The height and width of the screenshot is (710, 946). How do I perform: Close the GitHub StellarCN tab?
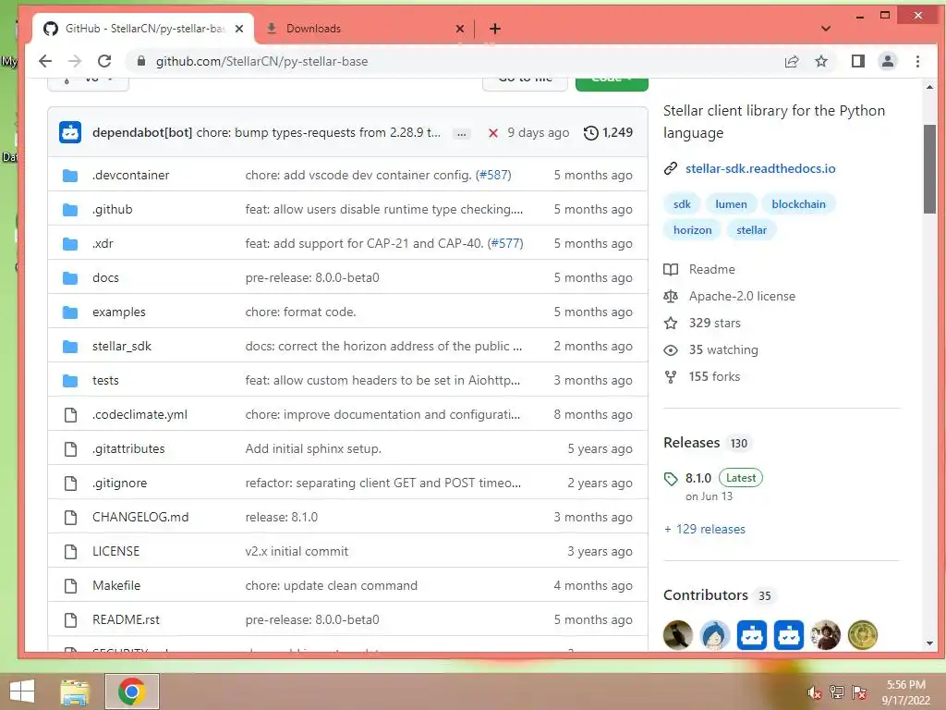pos(239,29)
